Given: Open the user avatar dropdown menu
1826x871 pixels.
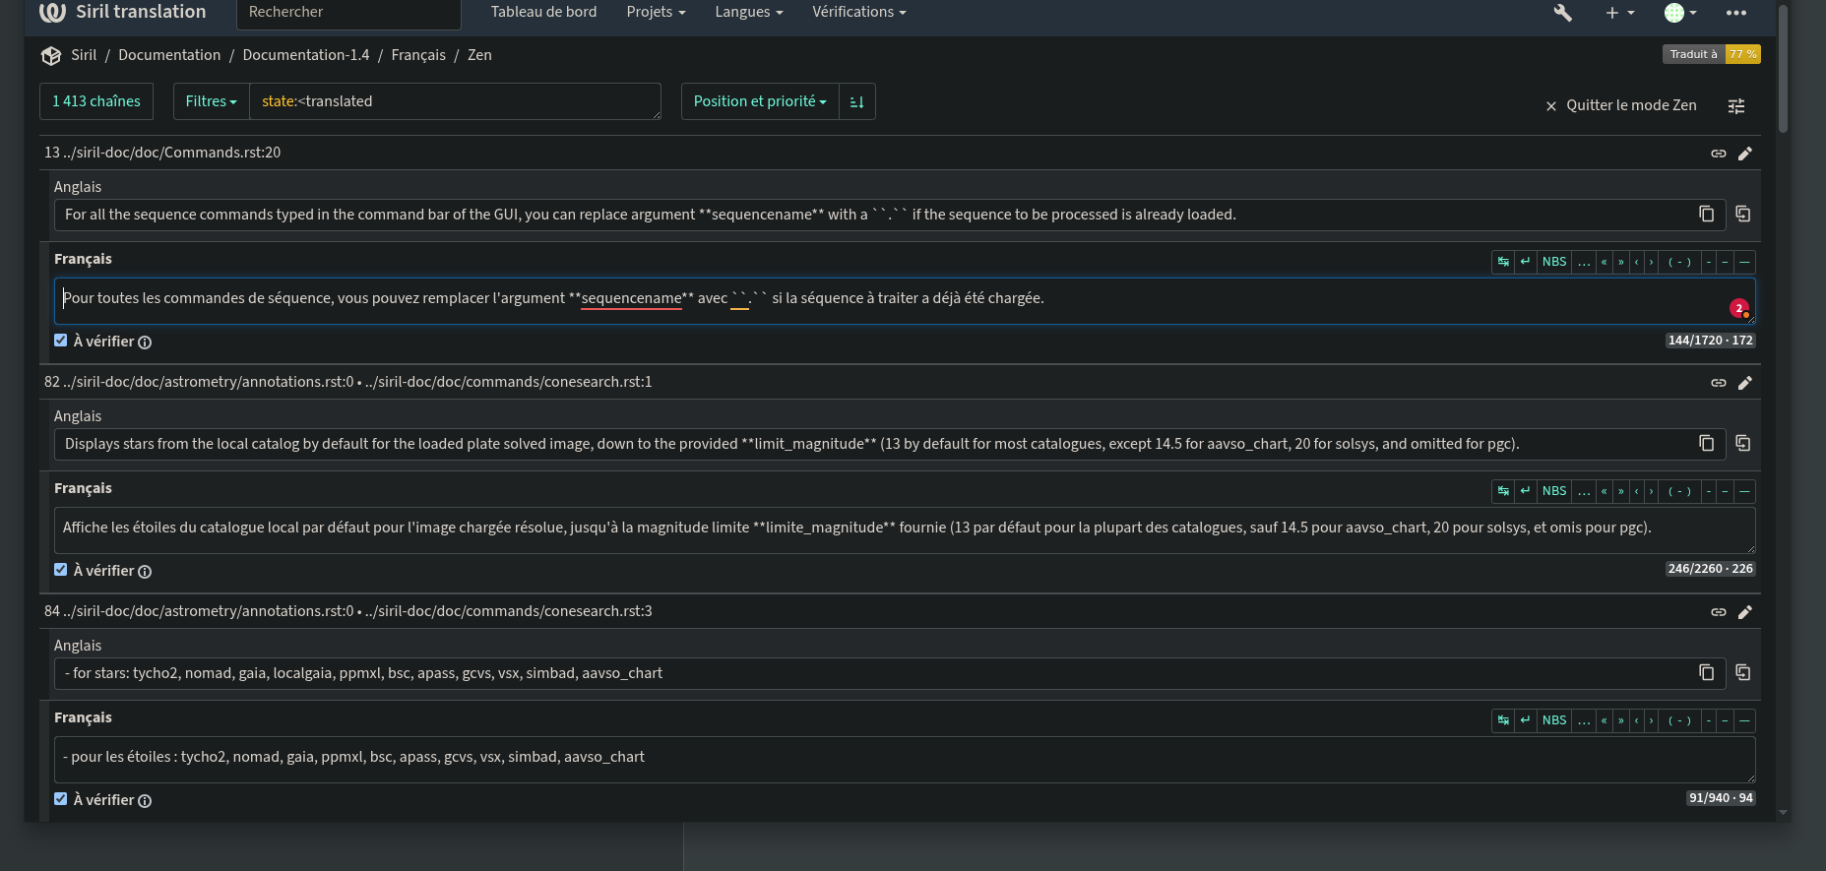Looking at the screenshot, I should [x=1679, y=13].
